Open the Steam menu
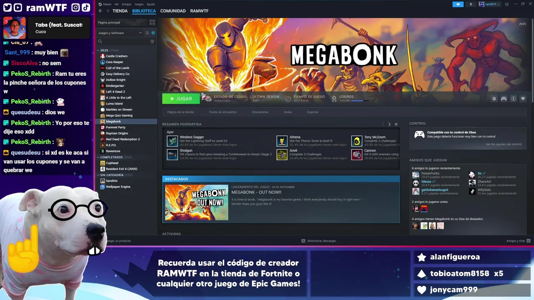Screen dimensions: 534x300 coord(105,4)
